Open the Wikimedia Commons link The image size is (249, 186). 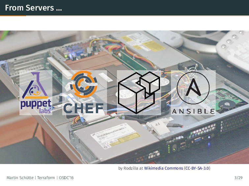pyautogui.click(x=163, y=168)
